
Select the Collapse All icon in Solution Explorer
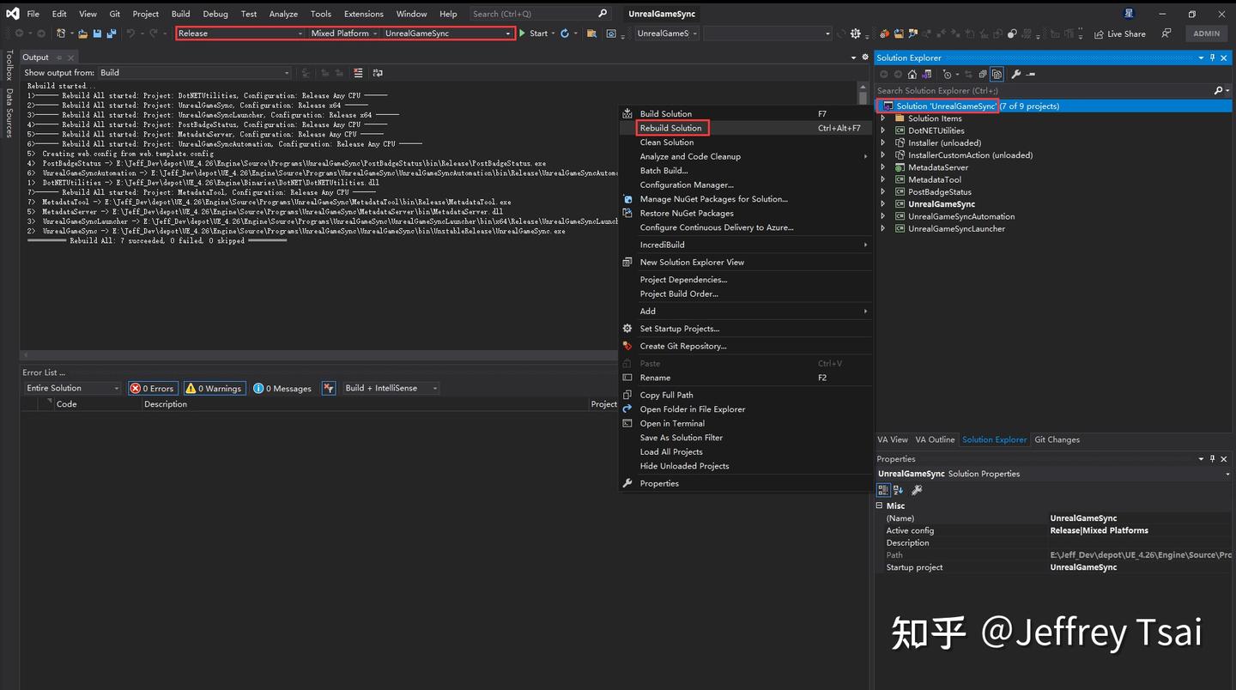point(983,74)
